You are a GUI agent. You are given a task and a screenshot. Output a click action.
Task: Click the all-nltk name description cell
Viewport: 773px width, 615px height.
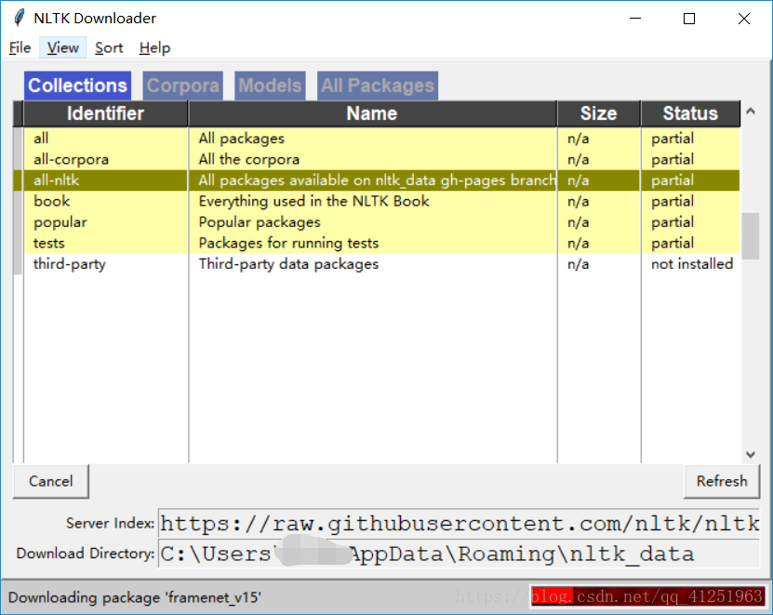pyautogui.click(x=373, y=180)
